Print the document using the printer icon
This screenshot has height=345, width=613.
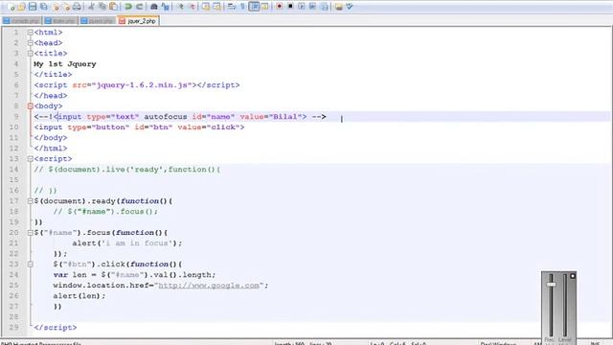coord(77,7)
